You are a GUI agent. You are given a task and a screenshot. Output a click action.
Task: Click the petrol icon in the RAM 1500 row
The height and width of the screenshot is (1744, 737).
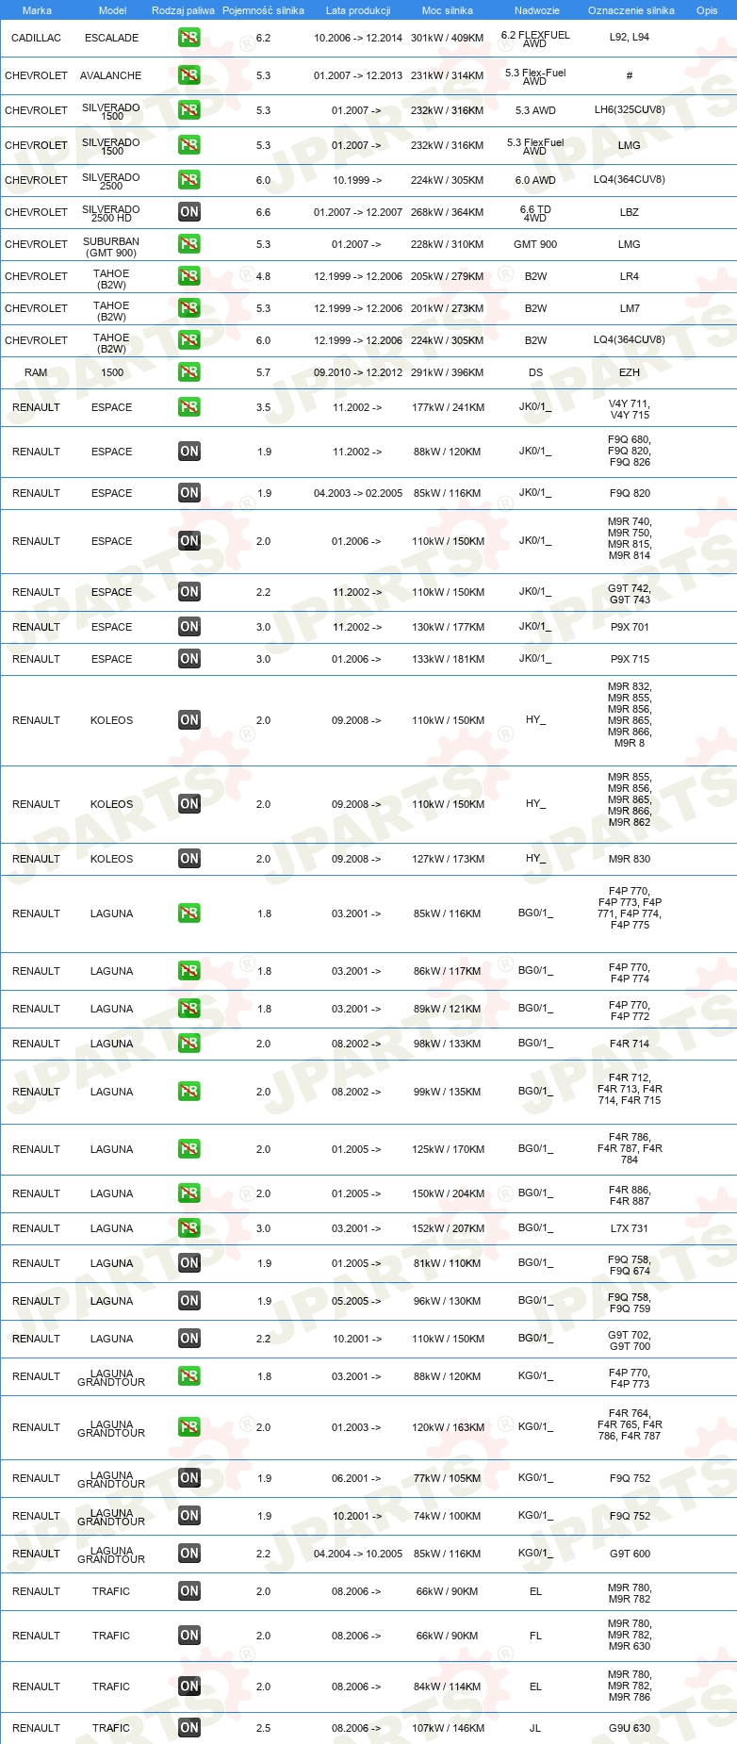188,372
